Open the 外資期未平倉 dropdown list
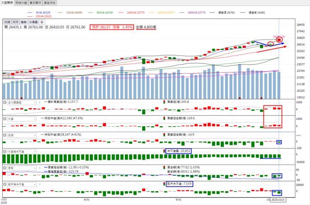This screenshot has width=310, height=205. (x=34, y=151)
